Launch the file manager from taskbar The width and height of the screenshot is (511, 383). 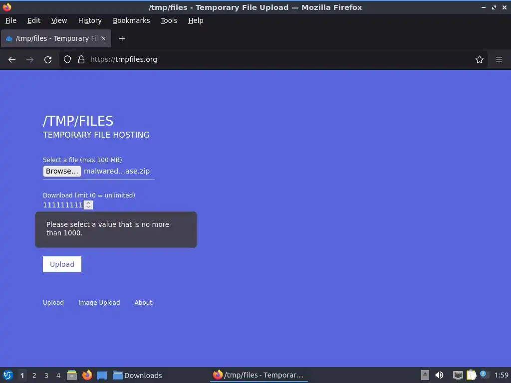point(72,375)
